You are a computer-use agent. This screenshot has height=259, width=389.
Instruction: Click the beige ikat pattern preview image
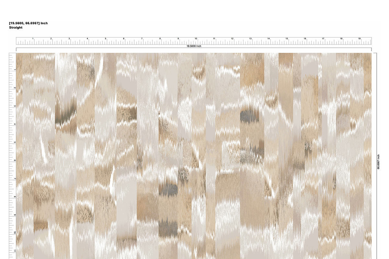194,156
